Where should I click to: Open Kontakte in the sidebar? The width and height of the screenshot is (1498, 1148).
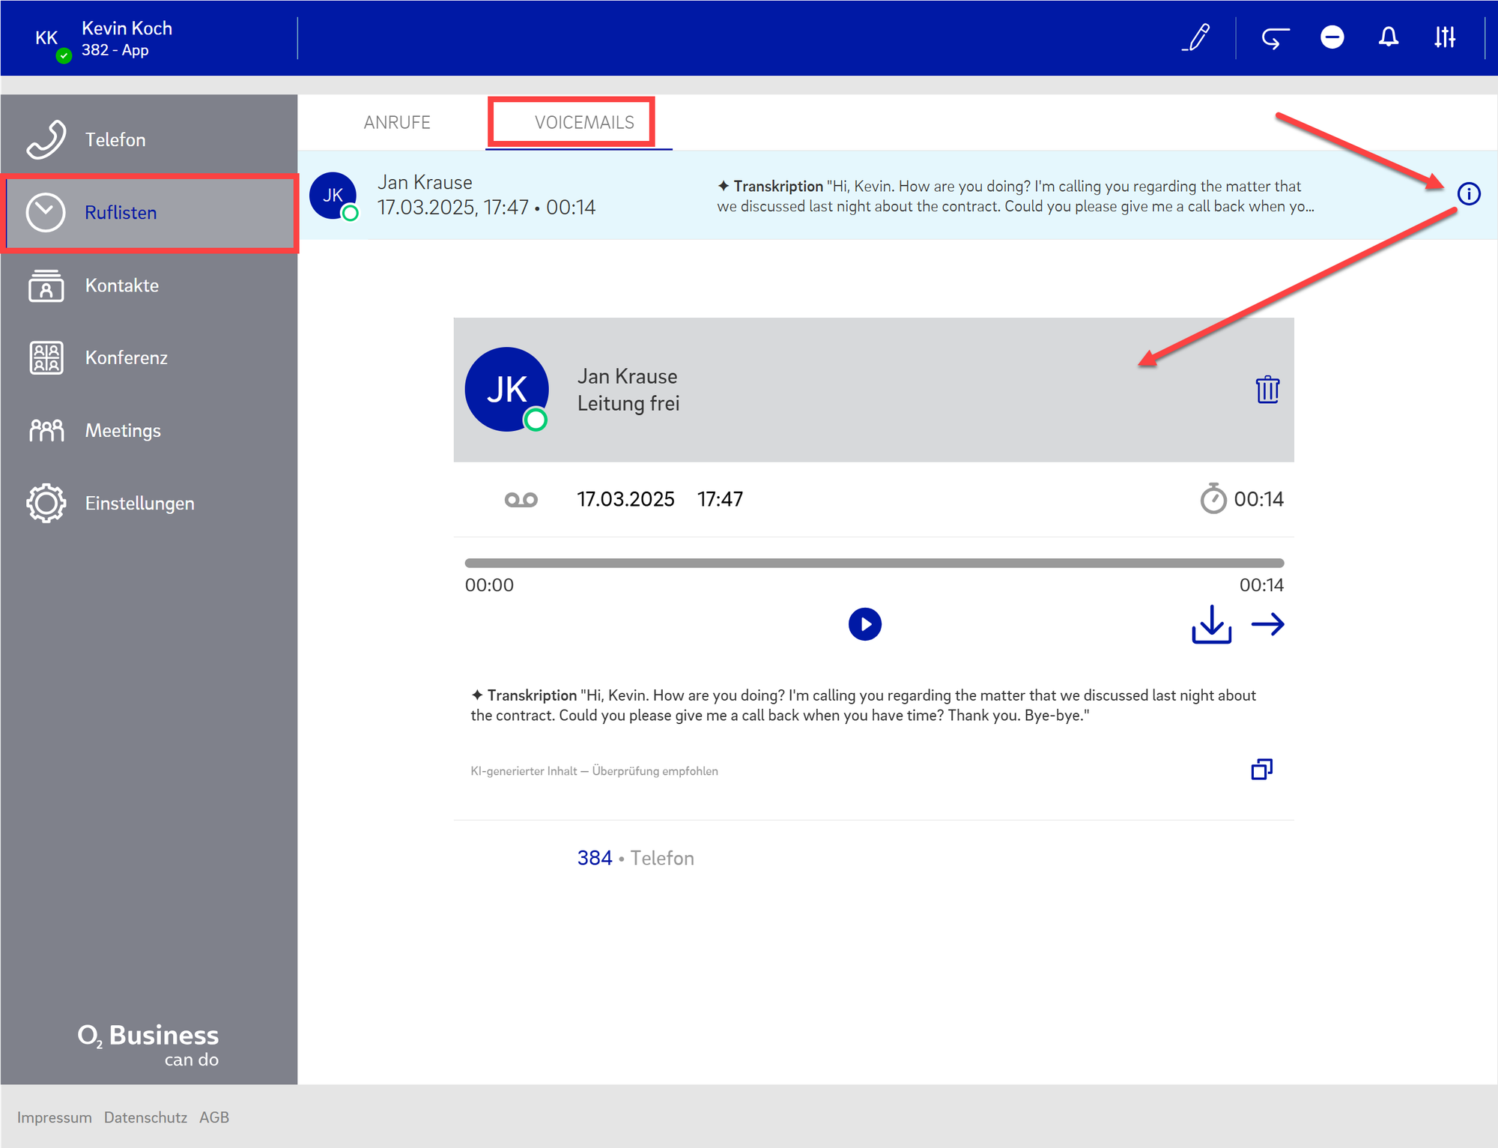[x=121, y=286]
